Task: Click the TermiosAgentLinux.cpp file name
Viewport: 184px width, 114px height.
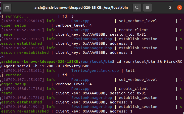Action: pos(95,71)
